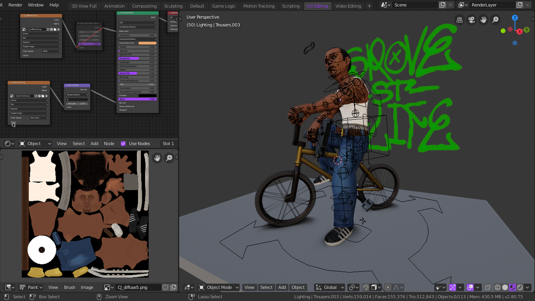Adjust Alpha slider in Principled BSDF
This screenshot has width=535, height=301.
tap(138, 99)
